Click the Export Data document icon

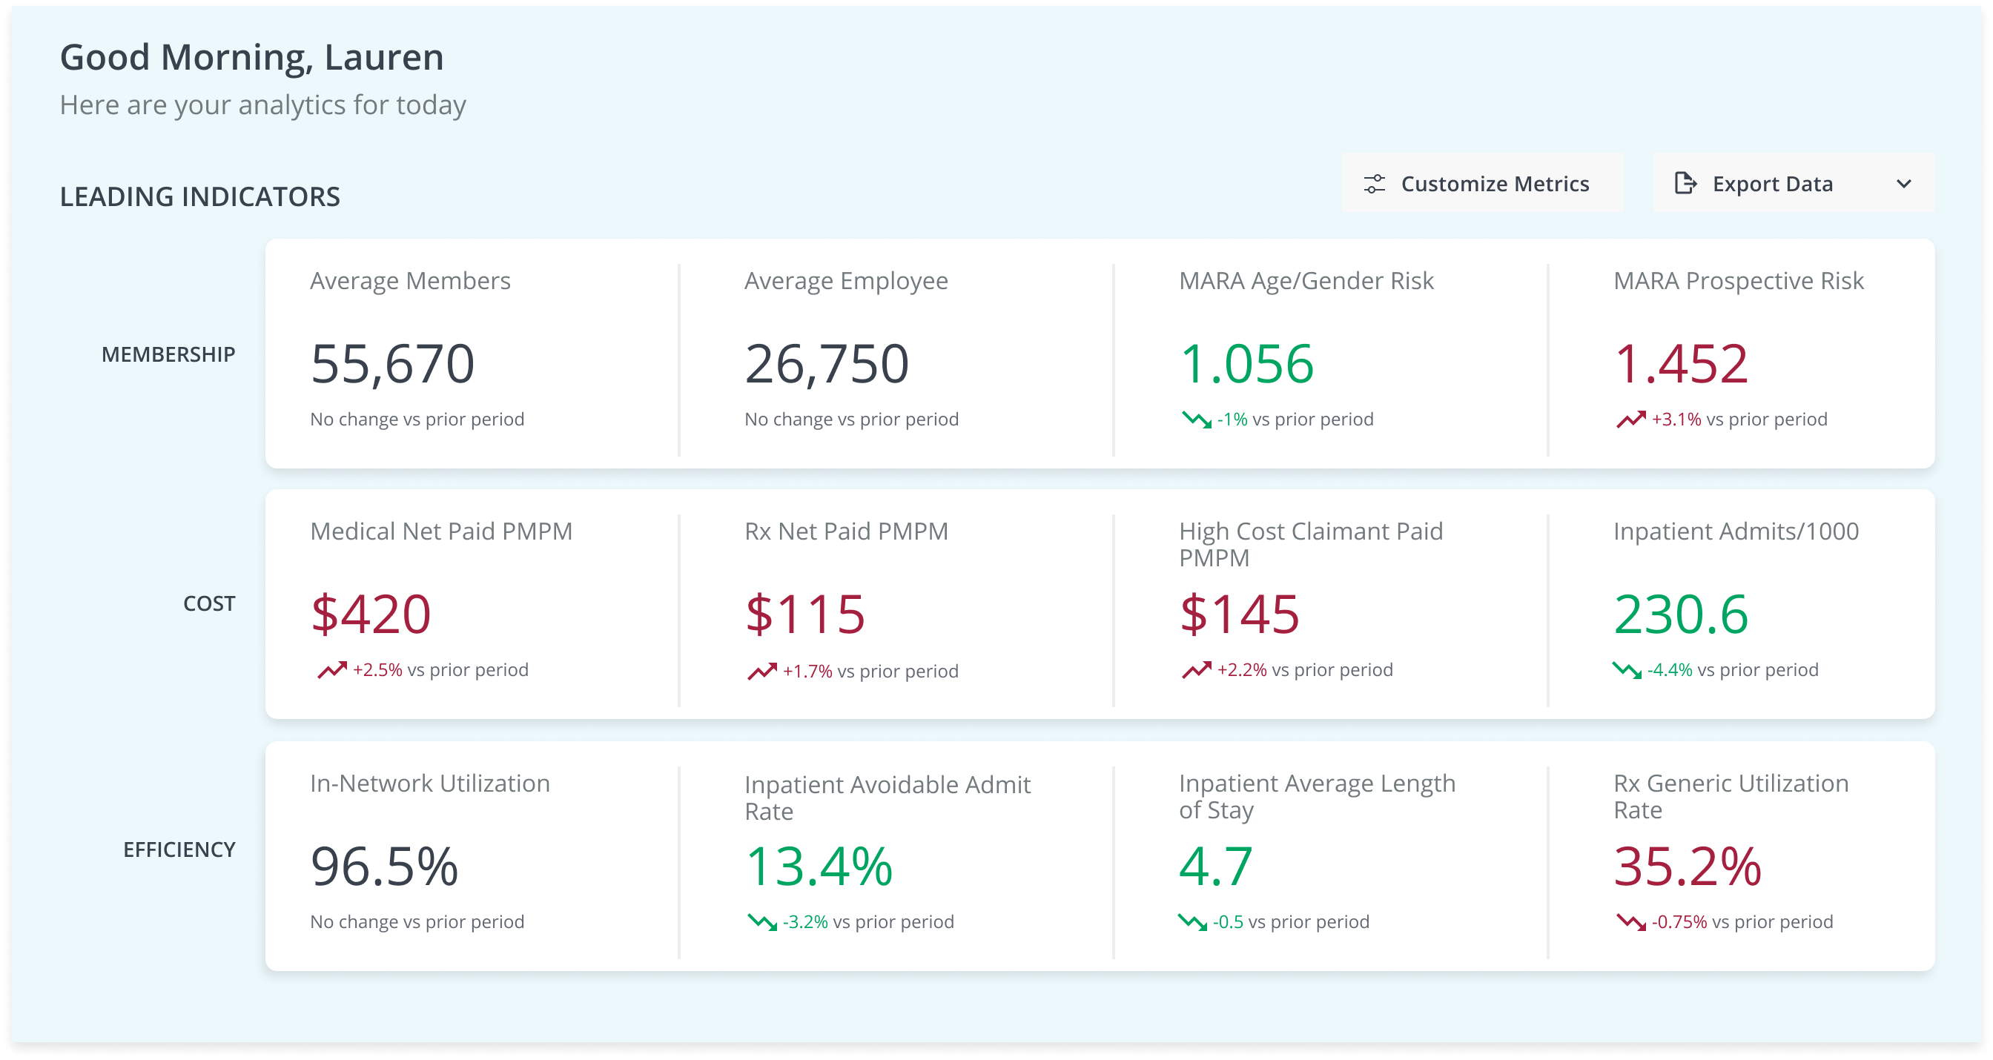click(1685, 183)
